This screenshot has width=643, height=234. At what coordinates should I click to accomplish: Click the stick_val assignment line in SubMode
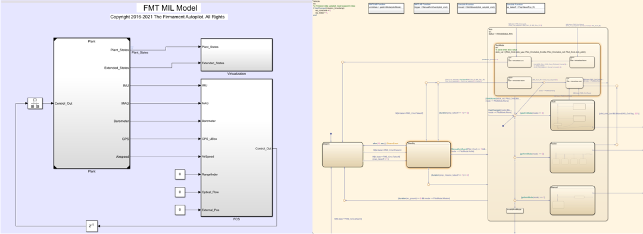tap(540, 52)
